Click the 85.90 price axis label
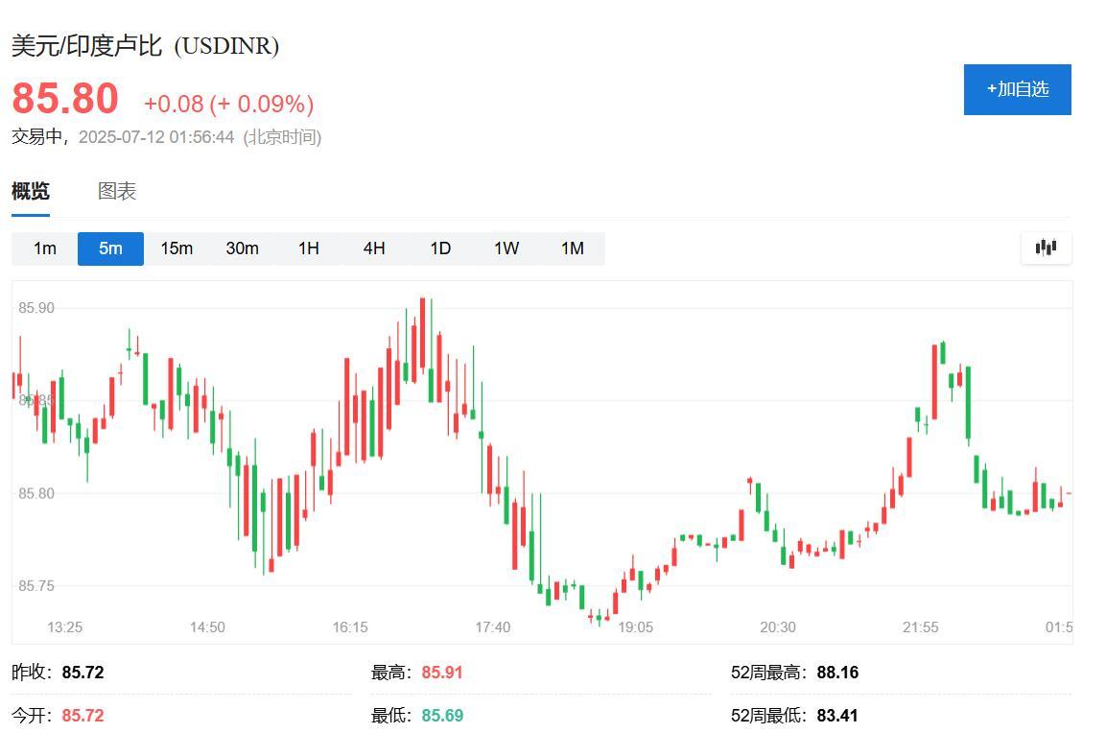 point(36,308)
